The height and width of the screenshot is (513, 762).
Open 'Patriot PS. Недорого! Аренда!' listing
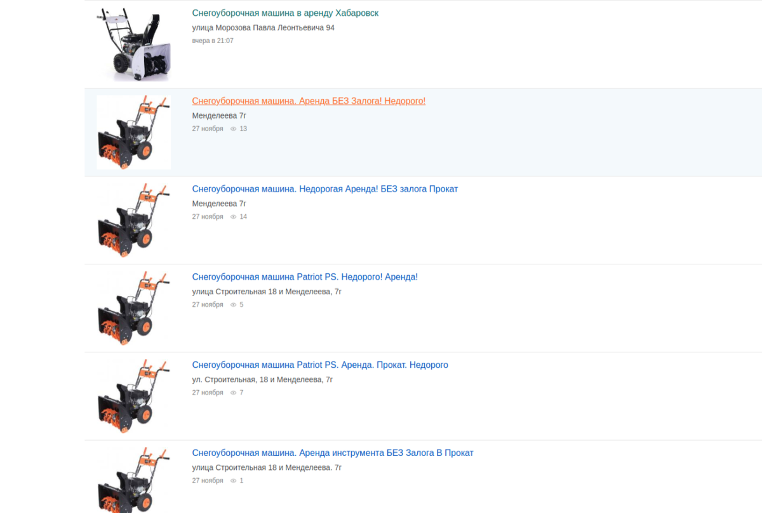click(305, 277)
